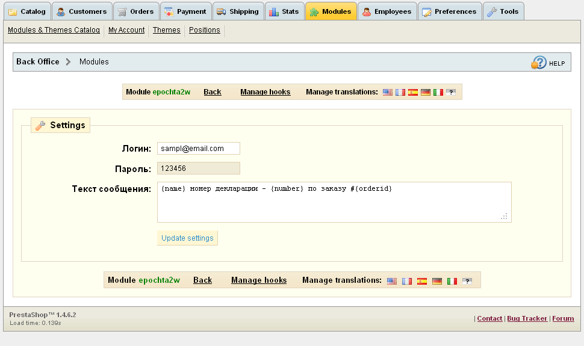Screen dimensions: 584x346
Task: Open the Tools tab
Action: [x=503, y=11]
